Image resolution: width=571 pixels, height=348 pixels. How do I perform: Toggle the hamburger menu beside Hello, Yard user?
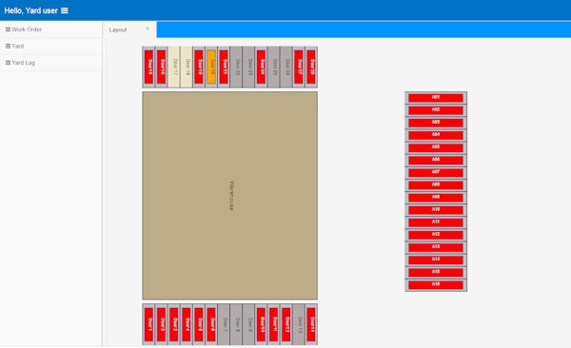[x=65, y=10]
